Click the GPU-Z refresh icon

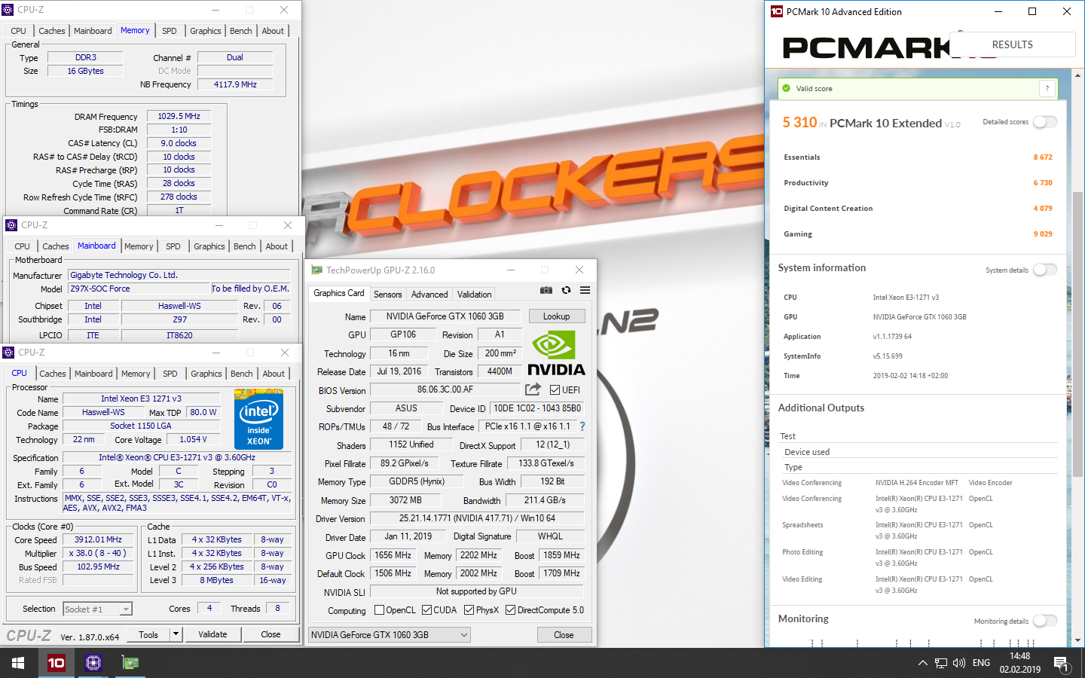(566, 290)
